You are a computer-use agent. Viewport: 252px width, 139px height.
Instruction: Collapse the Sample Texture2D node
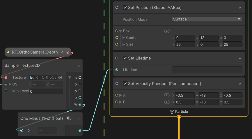tap(78, 66)
